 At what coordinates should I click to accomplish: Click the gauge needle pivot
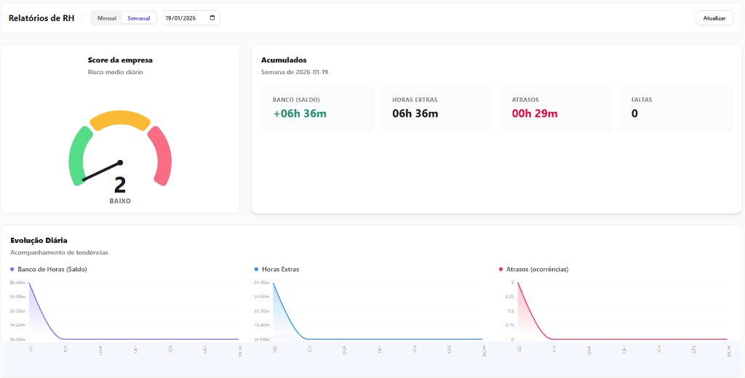pyautogui.click(x=120, y=163)
